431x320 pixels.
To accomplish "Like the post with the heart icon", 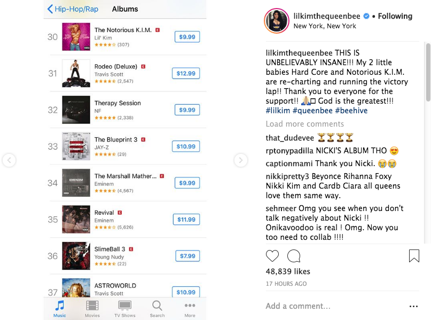I will (272, 256).
